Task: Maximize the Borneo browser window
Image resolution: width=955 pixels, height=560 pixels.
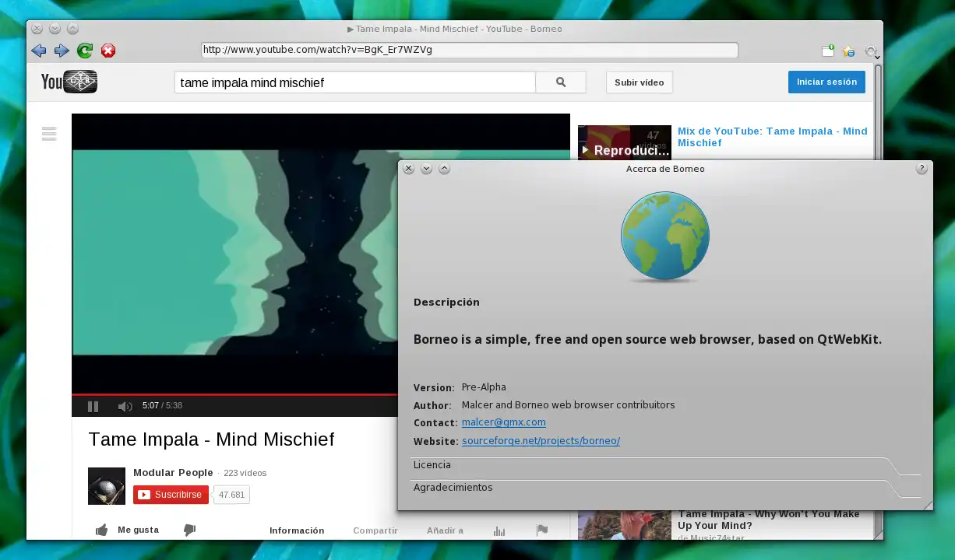Action: pos(72,29)
